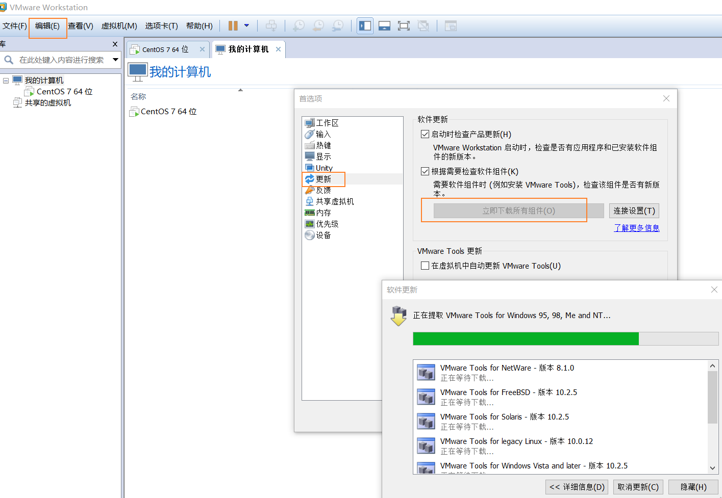Select 工作区 in preferences list
The width and height of the screenshot is (722, 498).
(x=327, y=123)
